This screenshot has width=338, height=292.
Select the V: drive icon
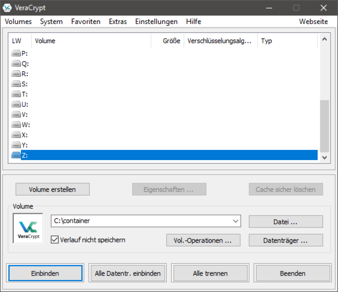[x=16, y=115]
